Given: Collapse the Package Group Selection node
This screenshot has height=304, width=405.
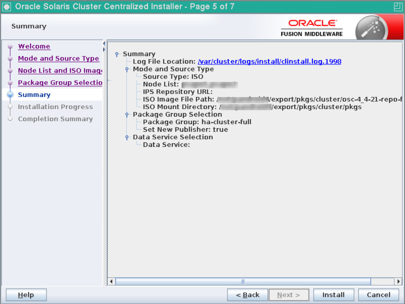Looking at the screenshot, I should click(x=127, y=115).
